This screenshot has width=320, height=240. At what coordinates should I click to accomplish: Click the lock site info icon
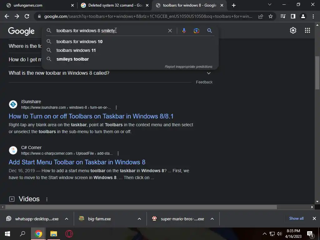pos(39,16)
